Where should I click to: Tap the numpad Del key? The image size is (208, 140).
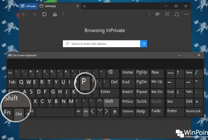coord(189,103)
